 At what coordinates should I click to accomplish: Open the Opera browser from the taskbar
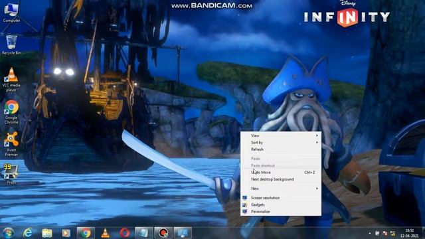pyautogui.click(x=124, y=233)
